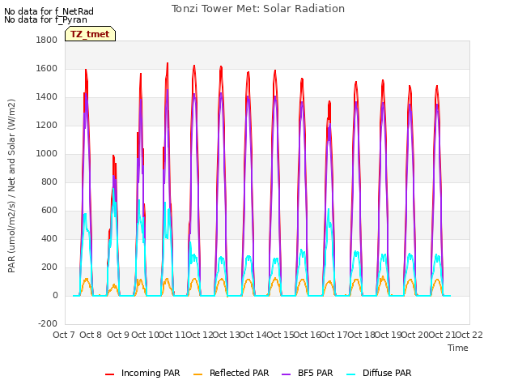Click the -200 y-axis tick label
The height and width of the screenshot is (389, 518).
pyautogui.click(x=48, y=323)
